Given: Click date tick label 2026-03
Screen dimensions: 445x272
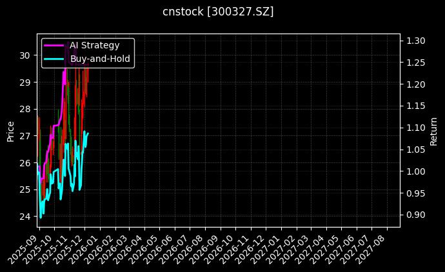Looking at the screenshot, I should pyautogui.click(x=114, y=249).
